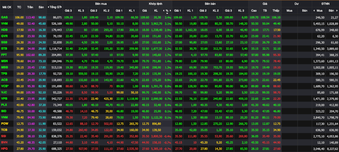The width and height of the screenshot is (339, 152).
Task: Open the VPB stock symbol
Action: (x=4, y=98)
